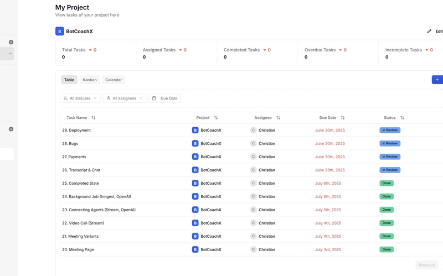443x276 pixels.
Task: Open task 20. Meeting Page
Action: 78,250
